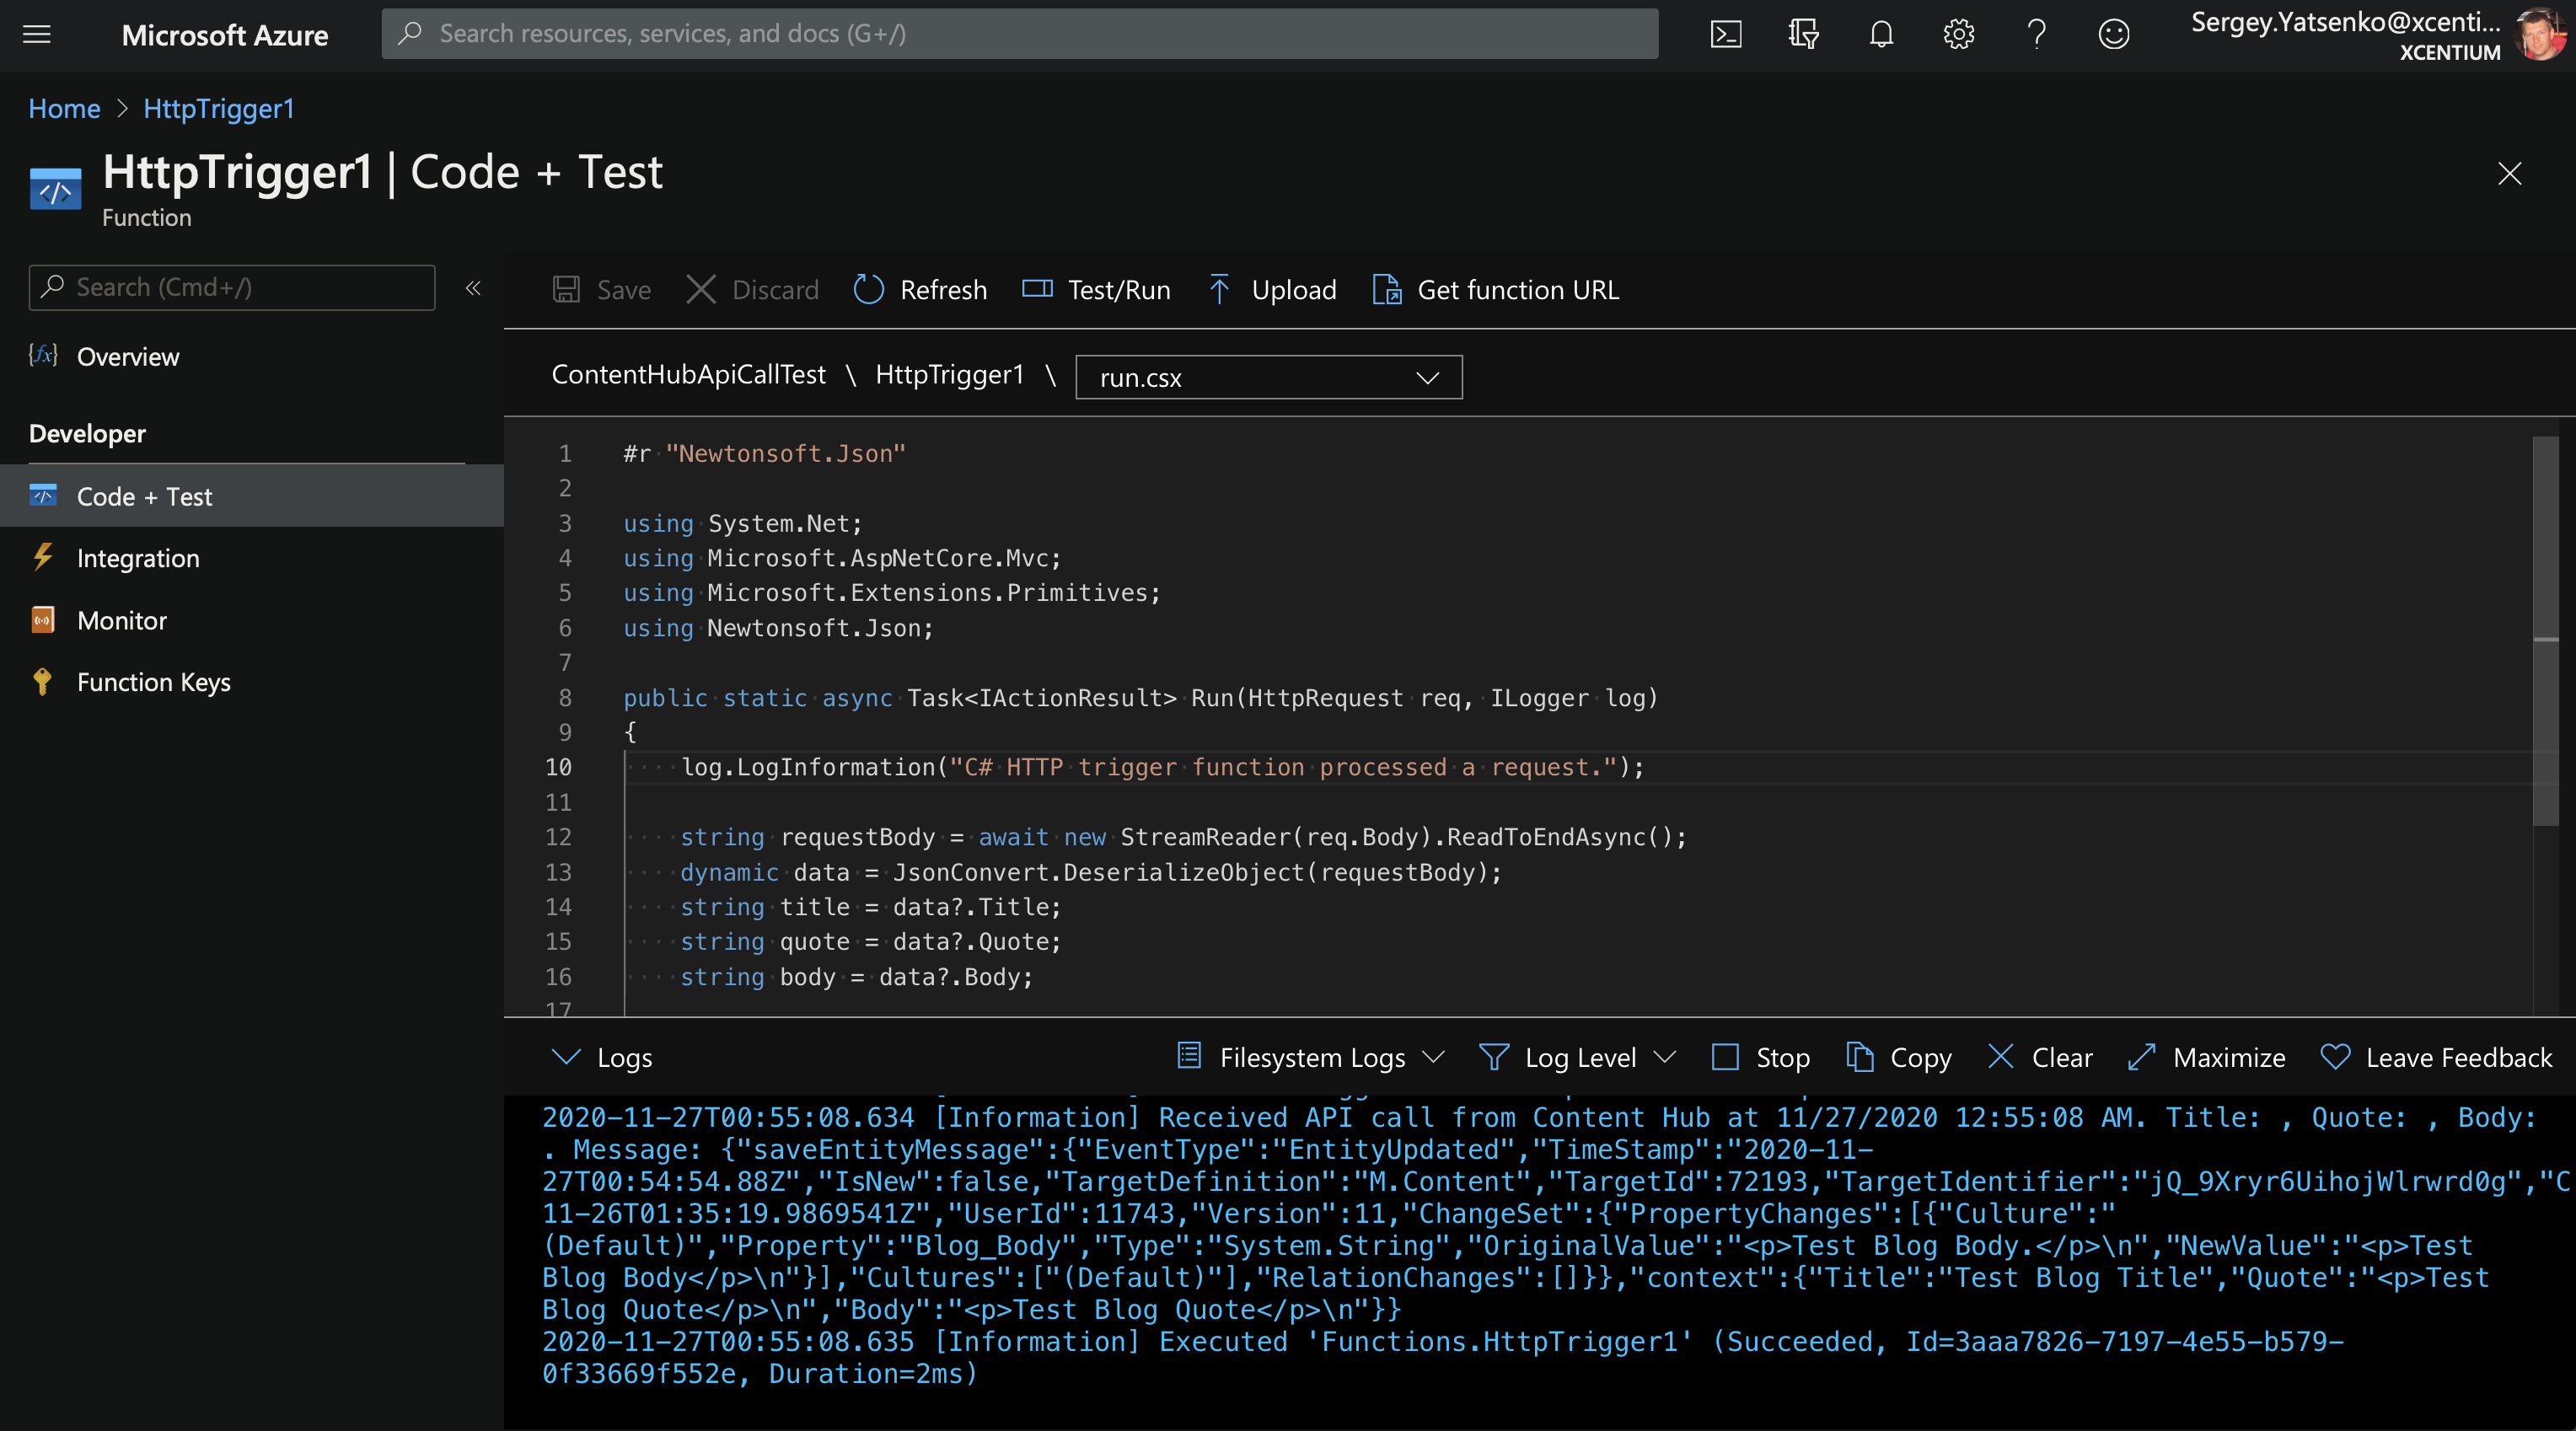
Task: Click the Overview function icon
Action: coord(43,355)
